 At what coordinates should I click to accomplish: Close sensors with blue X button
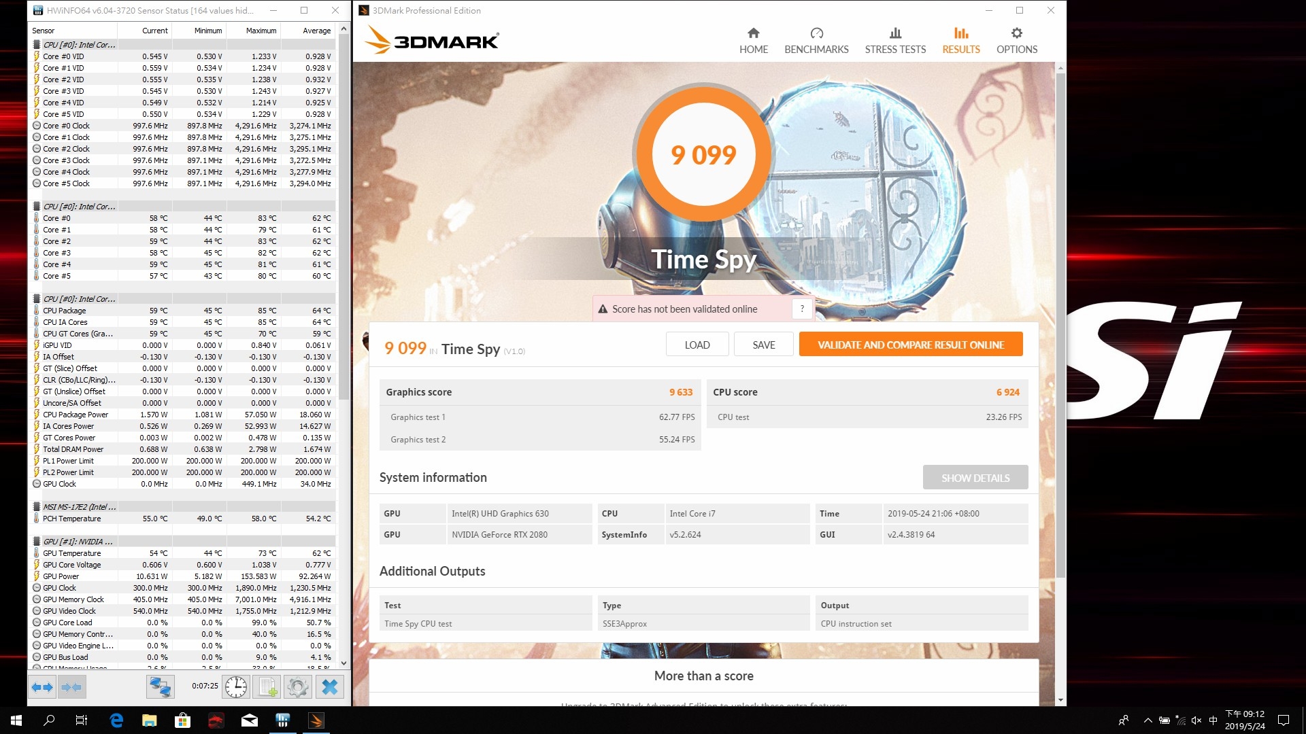pos(330,687)
